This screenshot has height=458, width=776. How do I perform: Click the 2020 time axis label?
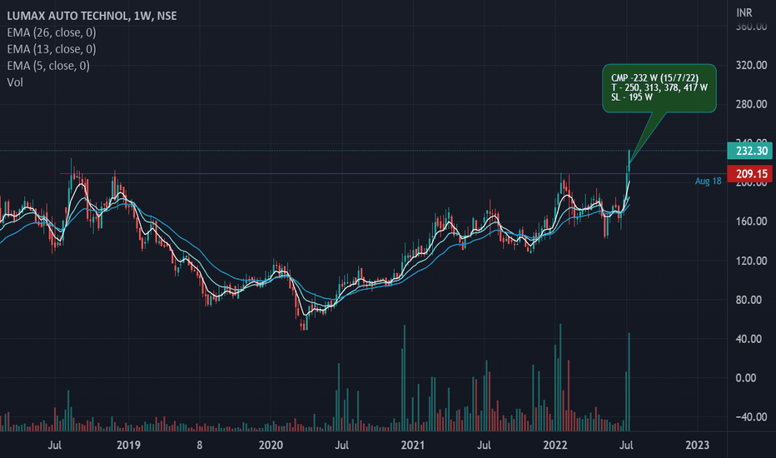click(x=271, y=446)
